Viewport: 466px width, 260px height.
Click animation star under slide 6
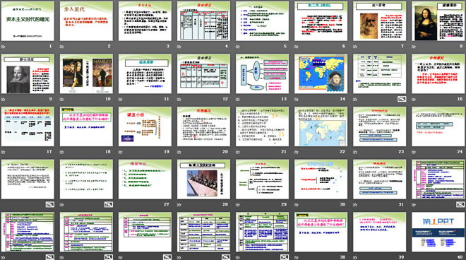297,47
